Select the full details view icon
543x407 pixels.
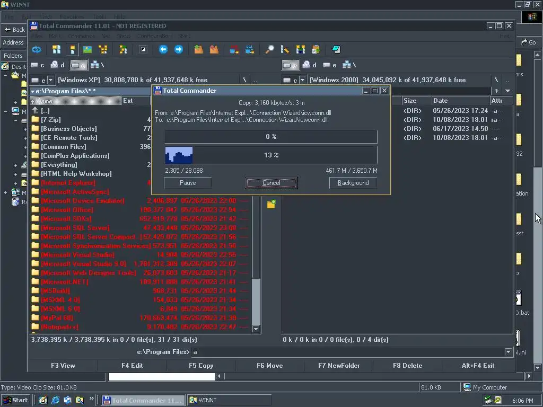click(72, 49)
